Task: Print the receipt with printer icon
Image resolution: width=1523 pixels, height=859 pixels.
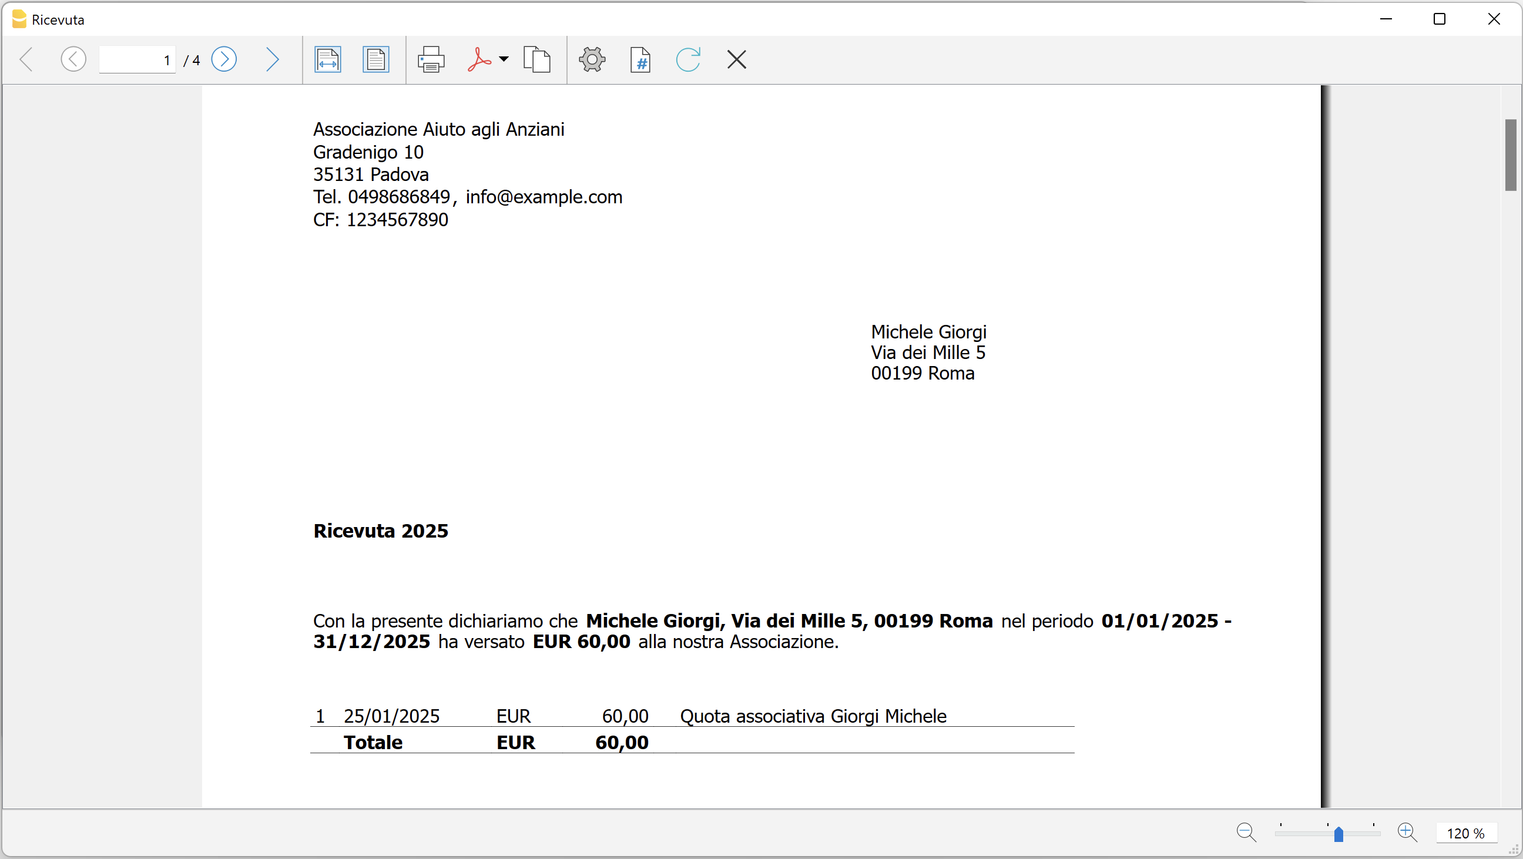Action: [x=431, y=60]
